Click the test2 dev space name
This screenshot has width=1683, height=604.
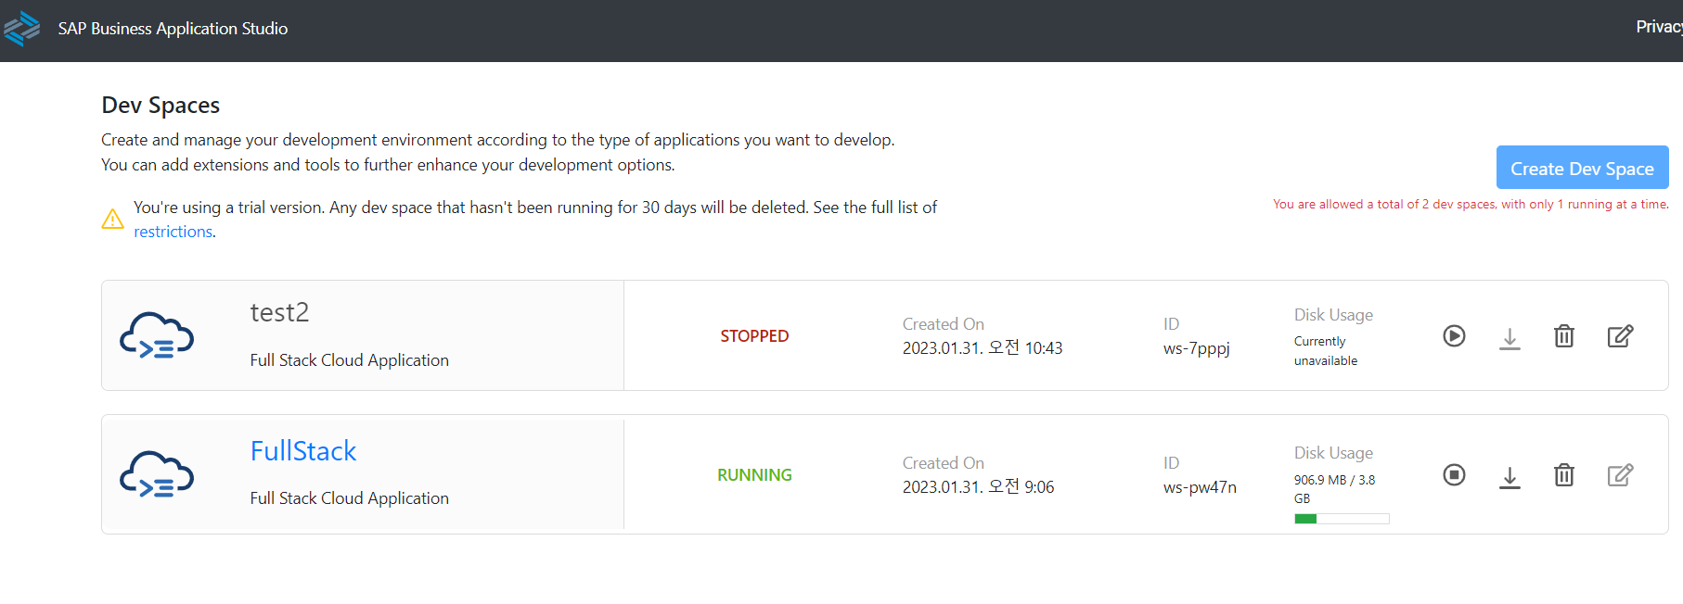pos(279,312)
